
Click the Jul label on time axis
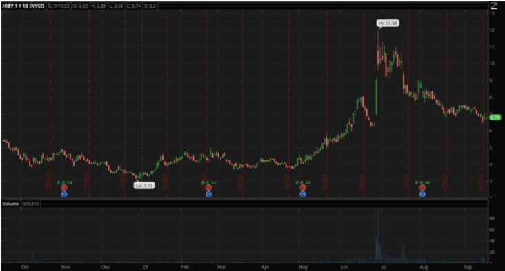(x=384, y=267)
